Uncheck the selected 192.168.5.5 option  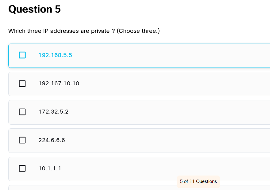[x=22, y=55]
